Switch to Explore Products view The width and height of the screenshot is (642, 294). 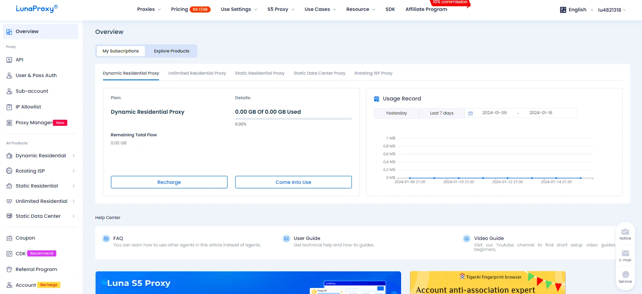171,51
